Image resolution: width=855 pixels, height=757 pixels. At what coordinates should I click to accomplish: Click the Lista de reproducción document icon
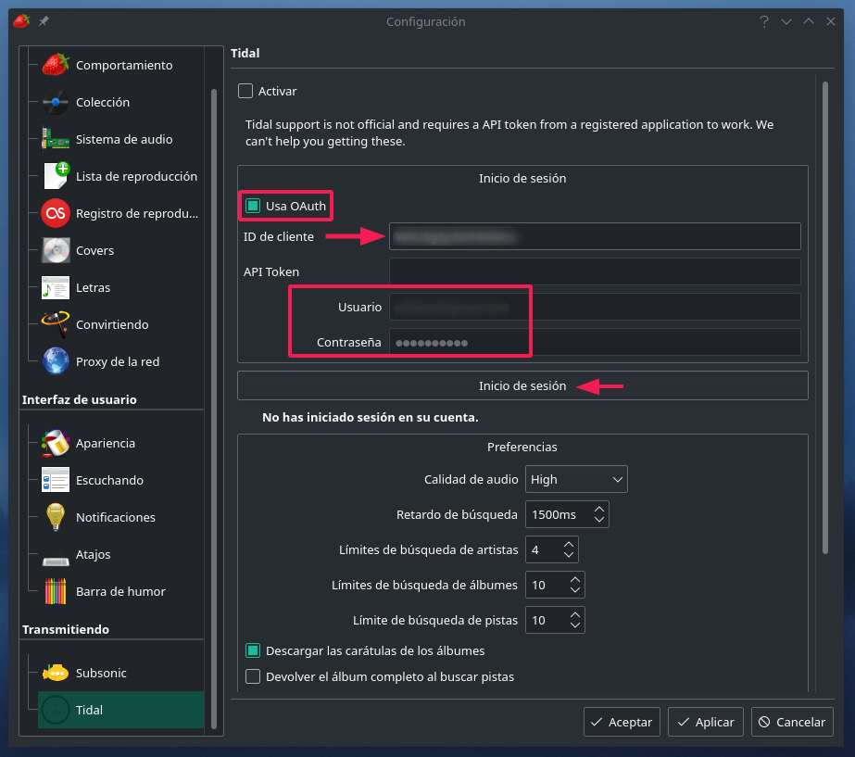coord(56,176)
